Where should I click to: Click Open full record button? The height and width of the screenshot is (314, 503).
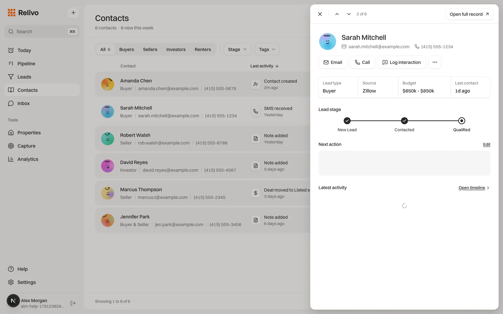click(469, 14)
